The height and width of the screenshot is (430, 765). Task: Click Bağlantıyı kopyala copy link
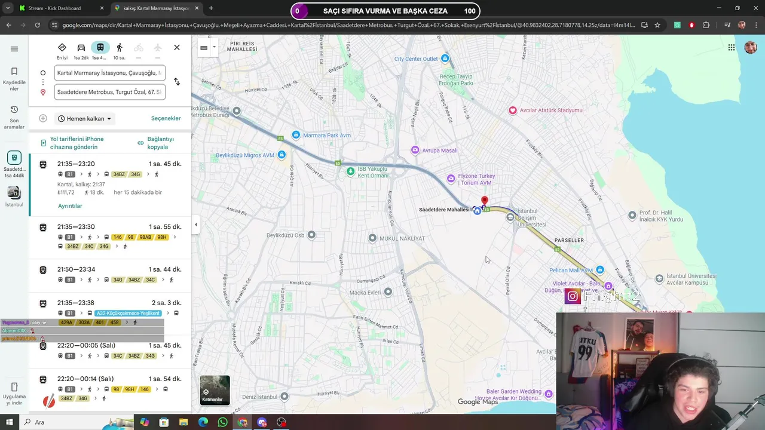pyautogui.click(x=157, y=143)
